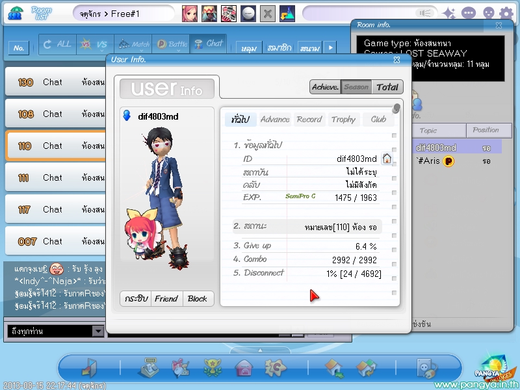The width and height of the screenshot is (520, 390).
Task: Open the mouse-and-face icon in bottom bar
Action: coord(426,368)
